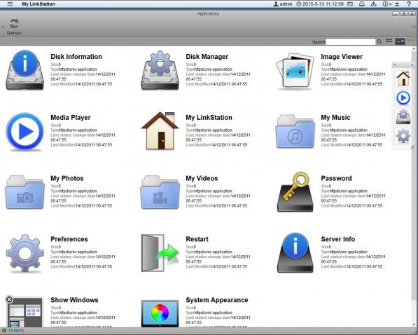Open the hamburger main menu
This screenshot has height=335, width=418.
(x=10, y=4)
